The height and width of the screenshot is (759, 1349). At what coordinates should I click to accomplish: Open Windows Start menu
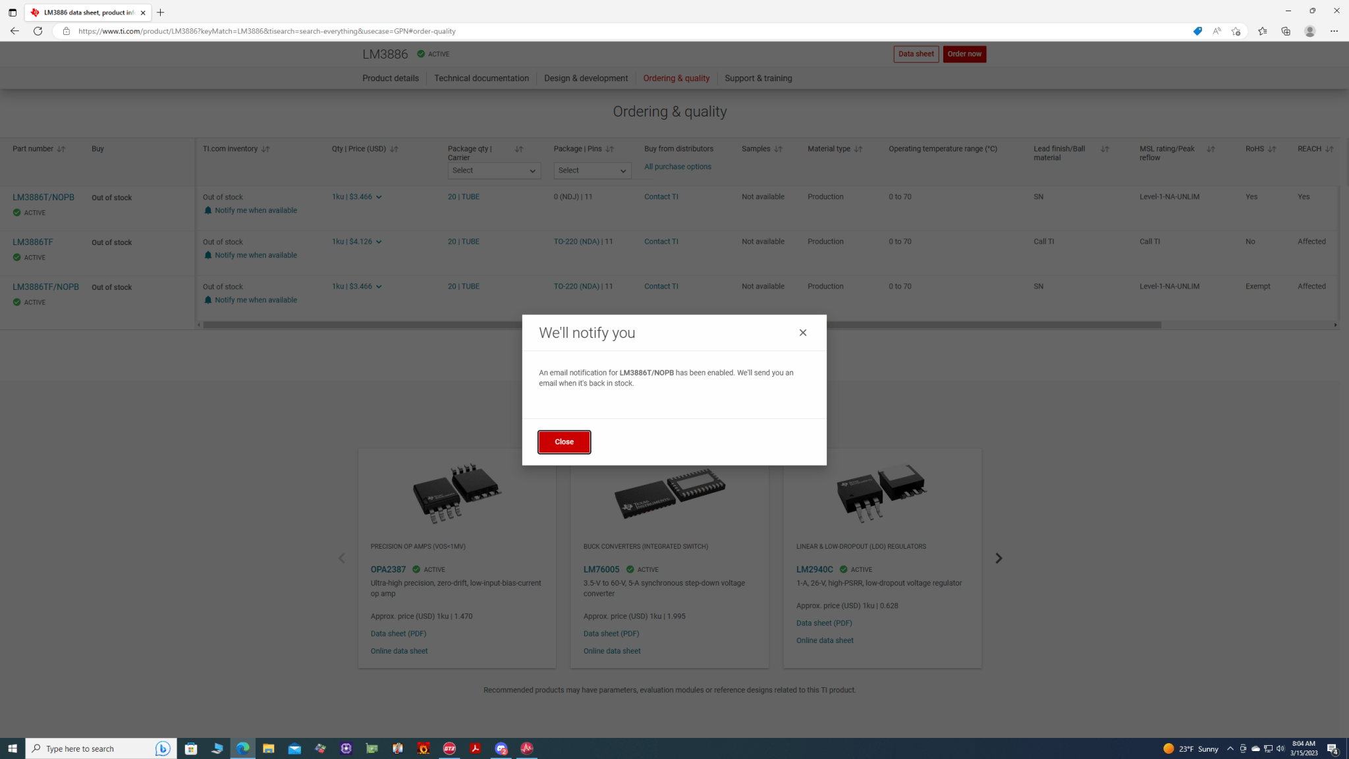click(x=13, y=748)
